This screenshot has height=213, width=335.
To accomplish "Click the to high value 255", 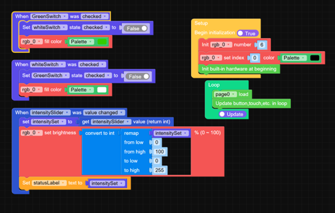I will (160, 170).
